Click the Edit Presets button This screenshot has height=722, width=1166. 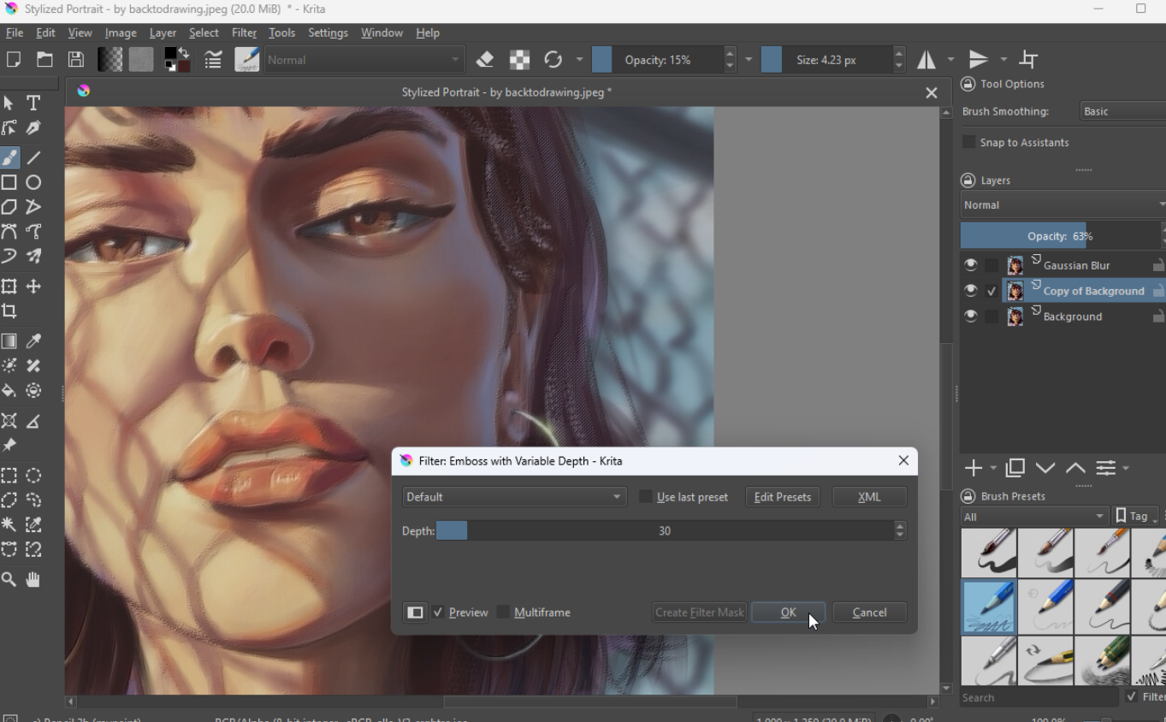point(782,497)
